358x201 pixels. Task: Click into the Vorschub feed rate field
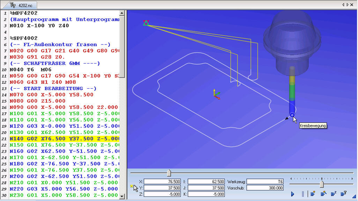pos(265,188)
